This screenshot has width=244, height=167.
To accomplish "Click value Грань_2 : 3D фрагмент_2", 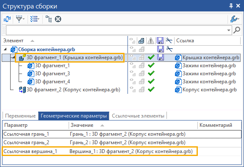I will tap(128, 142).
